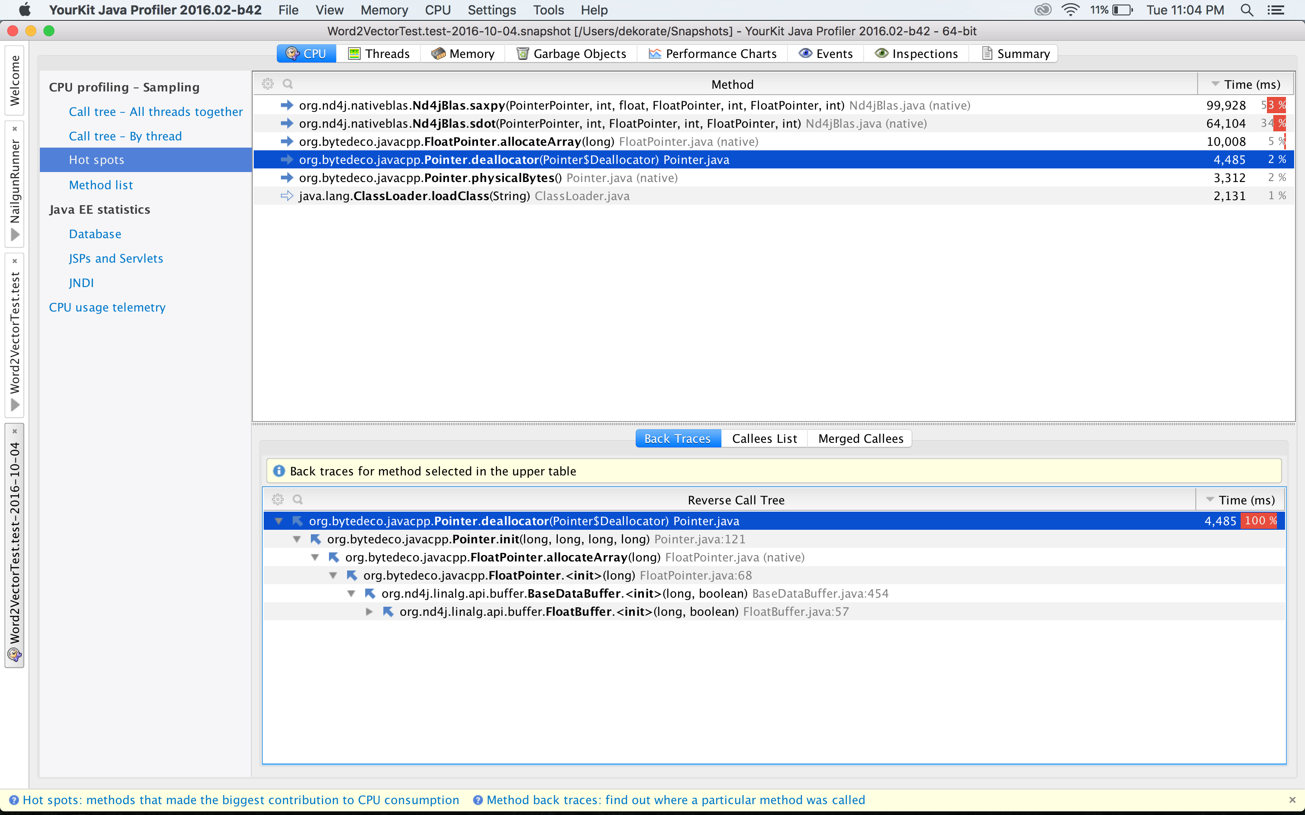
Task: Open the Hot spots table settings gear
Action: [x=267, y=84]
